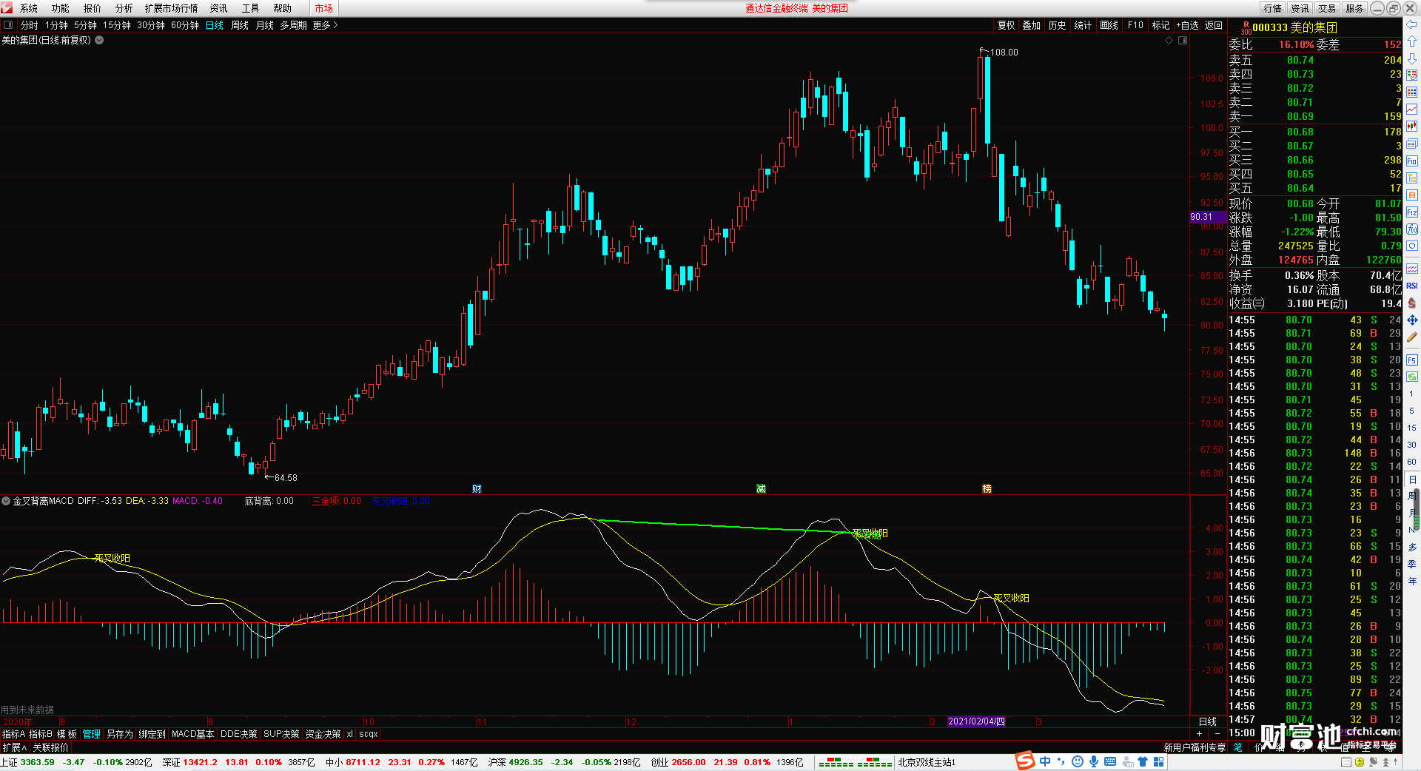Open the 指标B indicator list
The height and width of the screenshot is (771, 1421).
pos(41,734)
